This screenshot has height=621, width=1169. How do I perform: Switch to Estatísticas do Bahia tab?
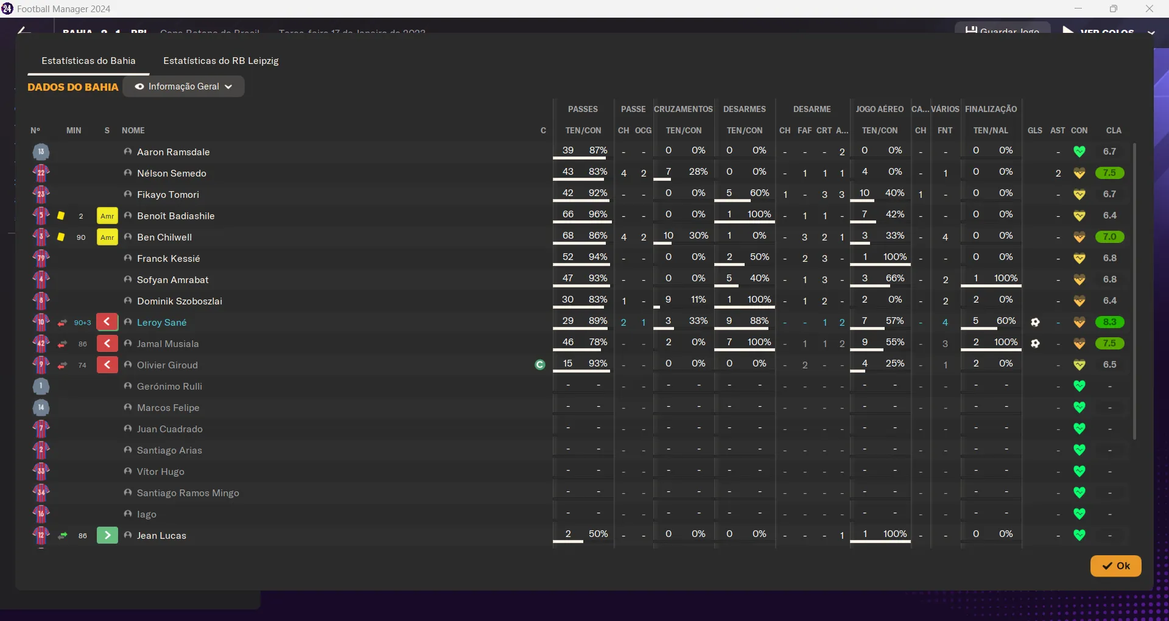[88, 61]
